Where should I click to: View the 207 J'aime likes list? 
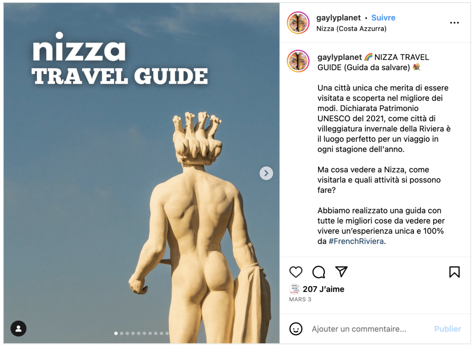click(324, 289)
